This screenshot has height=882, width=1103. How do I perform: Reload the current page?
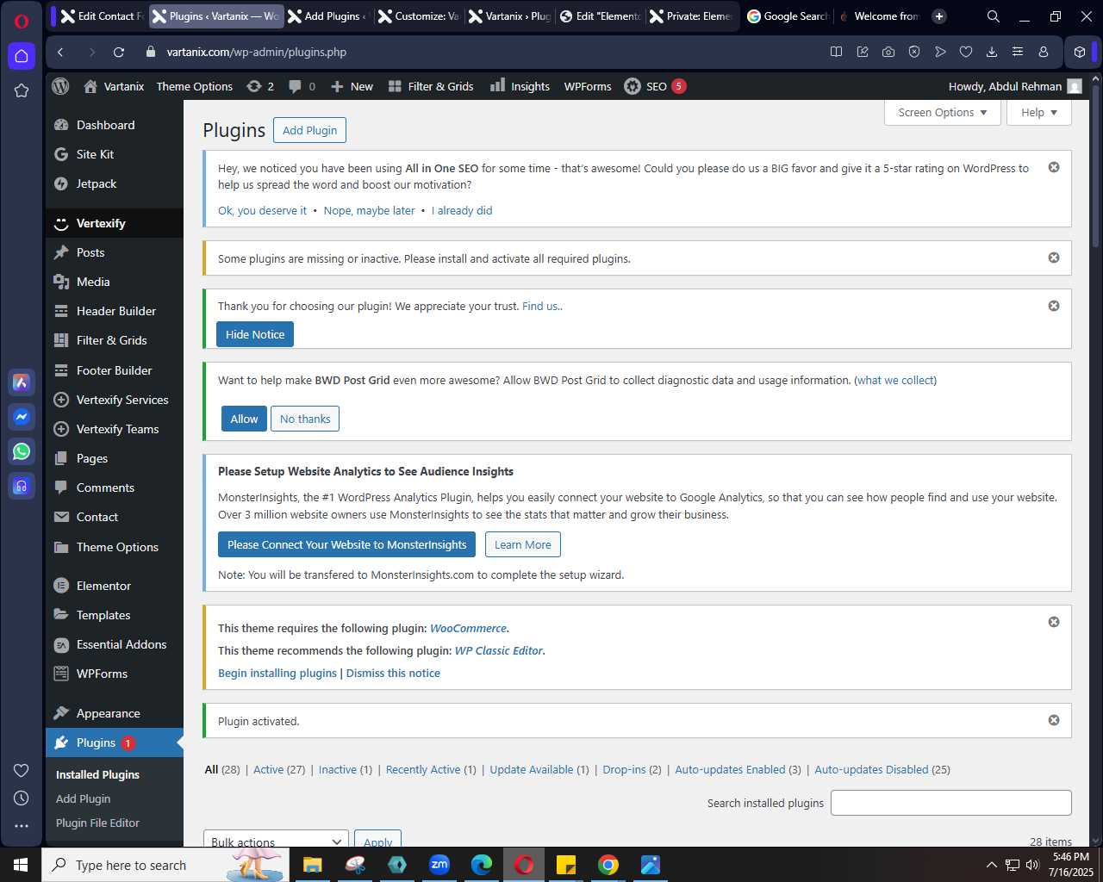point(119,52)
